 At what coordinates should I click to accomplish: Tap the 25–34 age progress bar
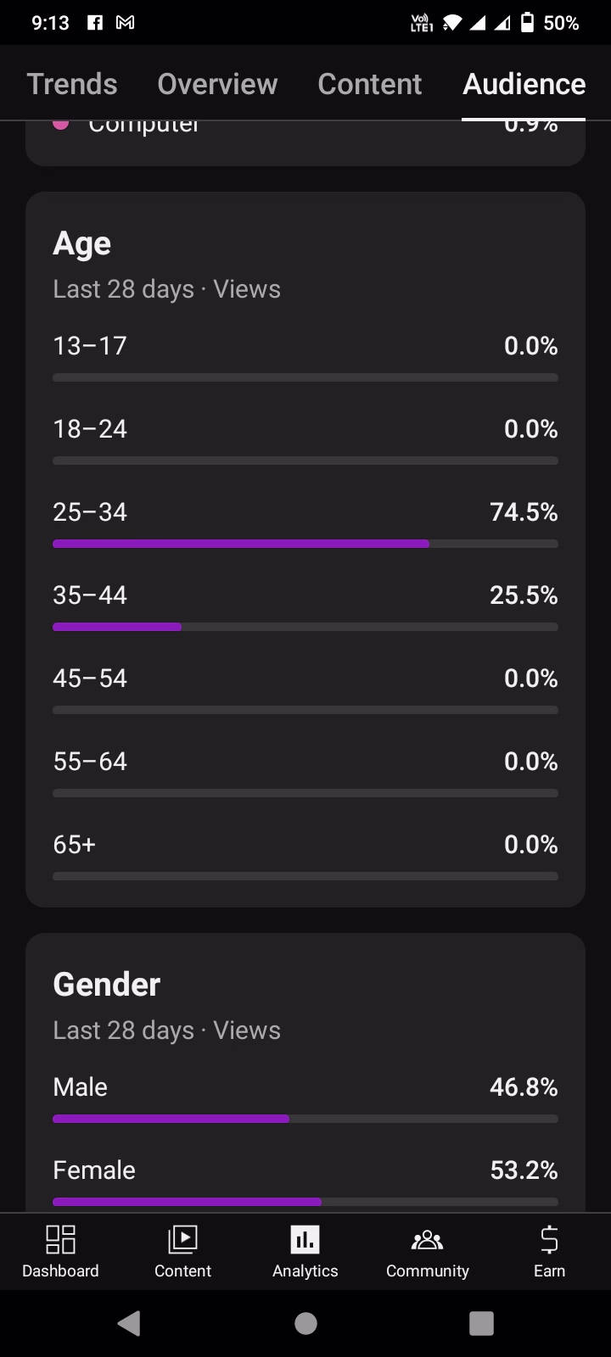click(305, 544)
